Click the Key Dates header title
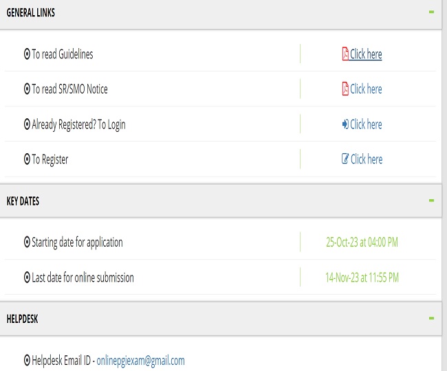 pos(23,201)
